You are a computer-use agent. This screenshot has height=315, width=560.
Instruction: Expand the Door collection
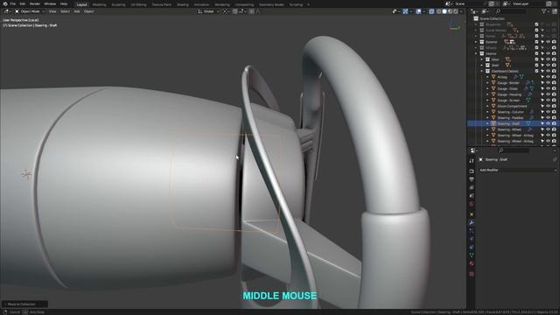[482, 59]
